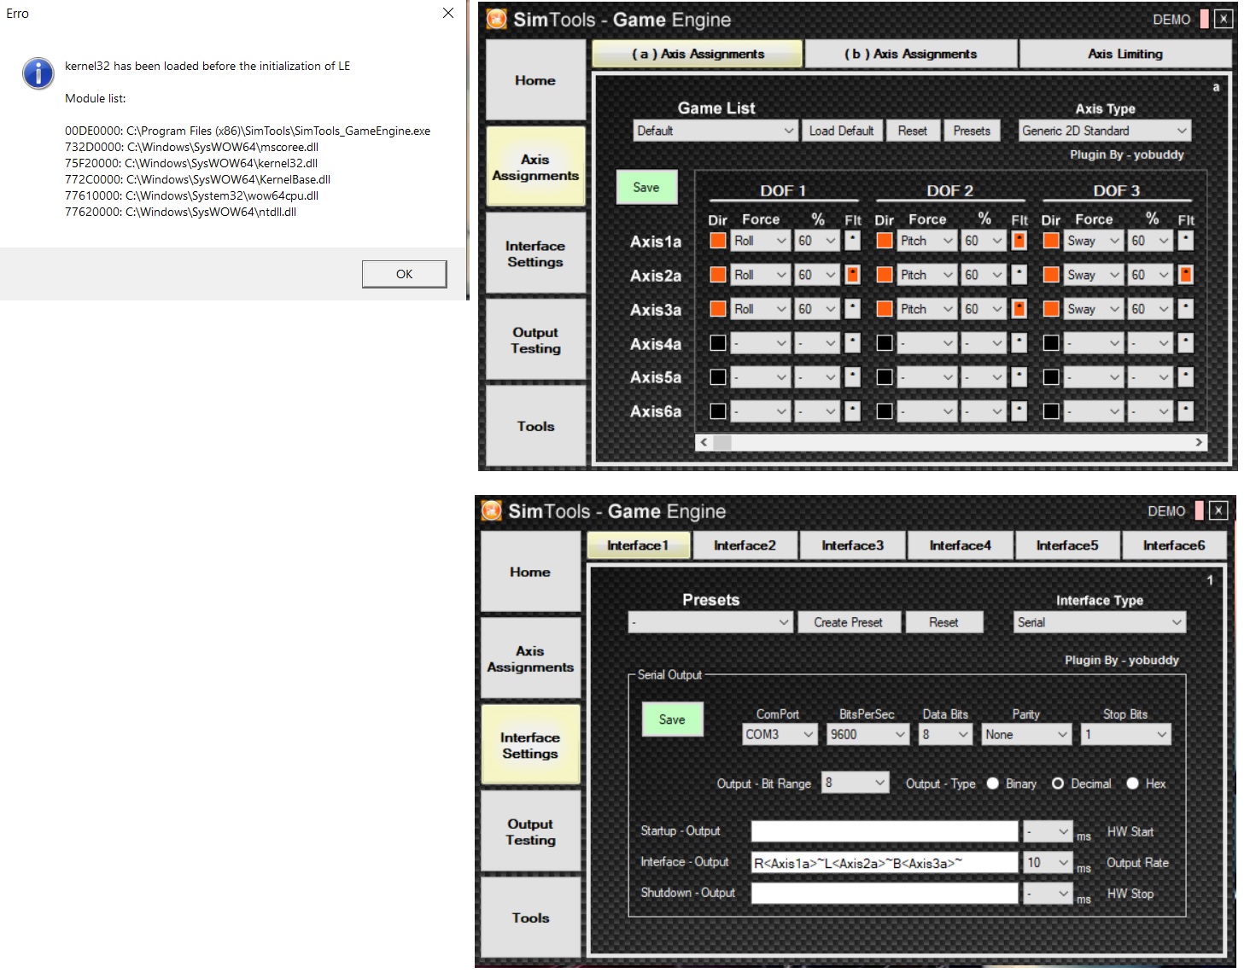Toggle Axis6a DOF 1 direction box
1250x973 pixels.
click(718, 411)
